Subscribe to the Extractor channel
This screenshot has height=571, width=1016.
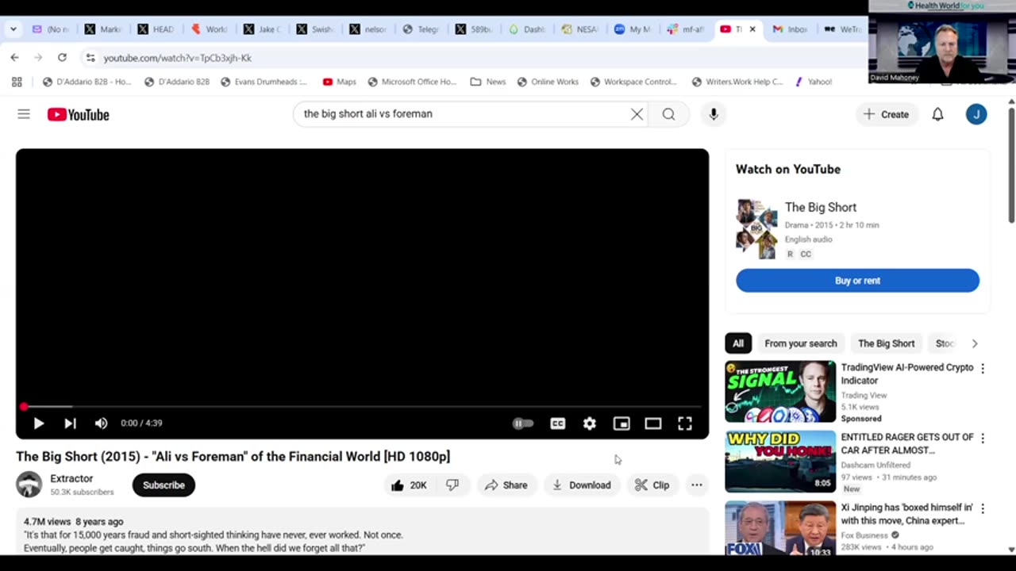(x=164, y=485)
